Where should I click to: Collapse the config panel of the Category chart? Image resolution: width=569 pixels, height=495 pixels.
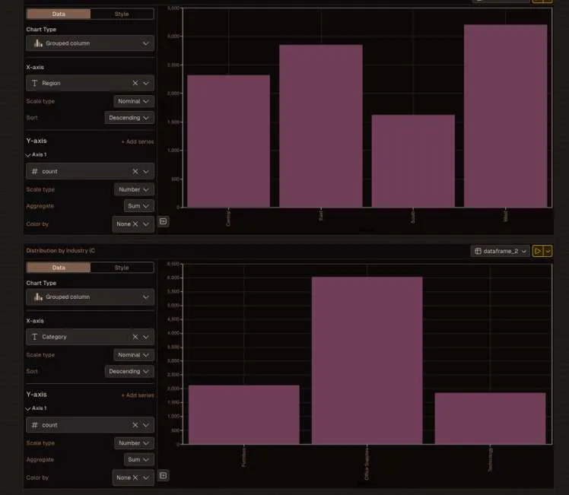click(x=163, y=475)
